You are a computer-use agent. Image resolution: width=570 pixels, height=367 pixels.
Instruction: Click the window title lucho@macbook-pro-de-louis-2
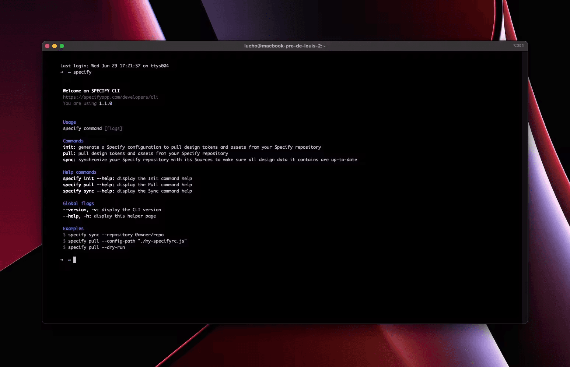(285, 46)
